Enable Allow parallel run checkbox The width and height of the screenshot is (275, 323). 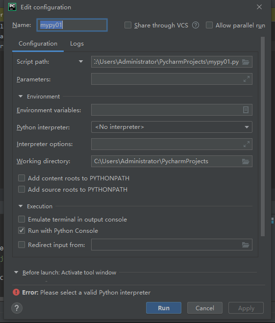(x=209, y=25)
